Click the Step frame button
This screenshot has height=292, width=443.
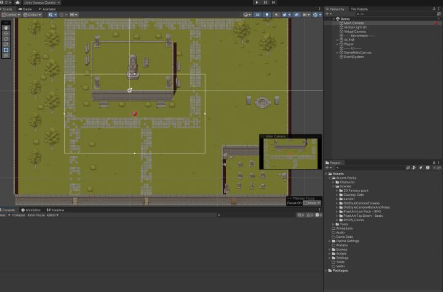(273, 2)
